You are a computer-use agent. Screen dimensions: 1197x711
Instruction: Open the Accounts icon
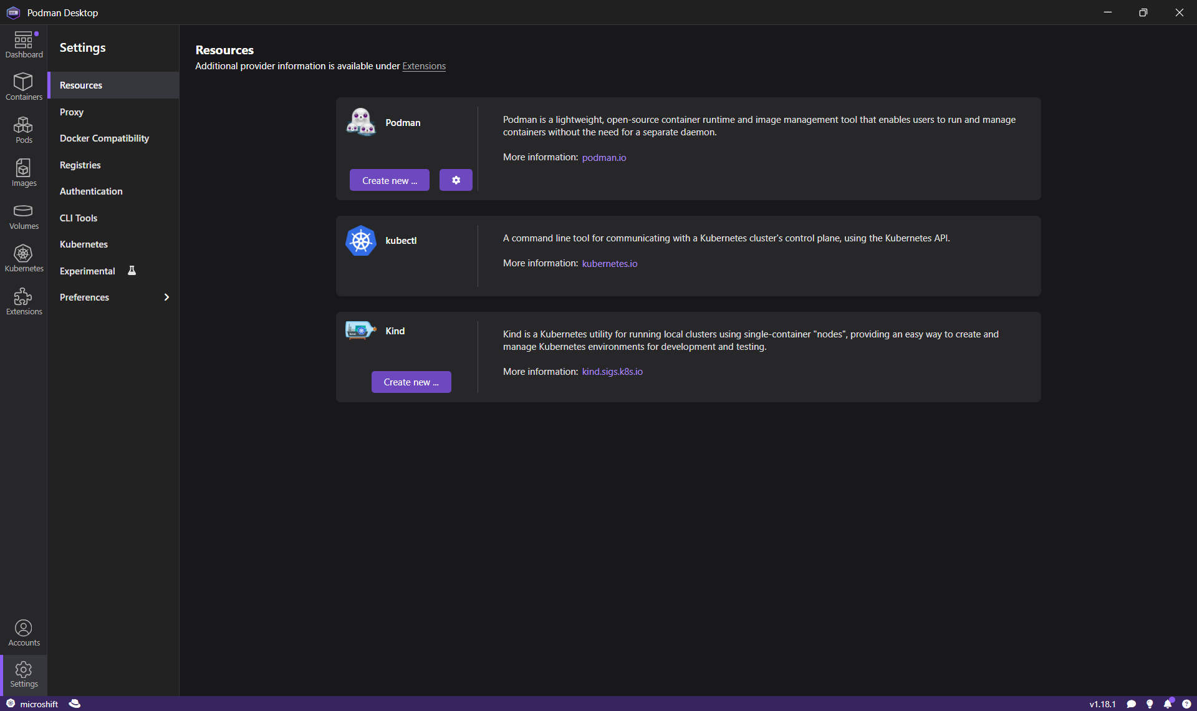pos(24,632)
